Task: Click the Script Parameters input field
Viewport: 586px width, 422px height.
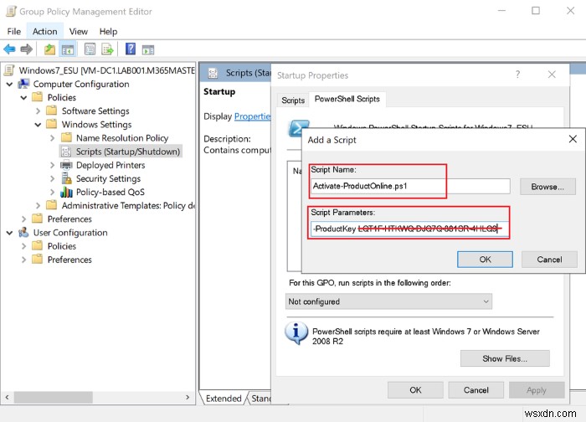Action: [409, 229]
